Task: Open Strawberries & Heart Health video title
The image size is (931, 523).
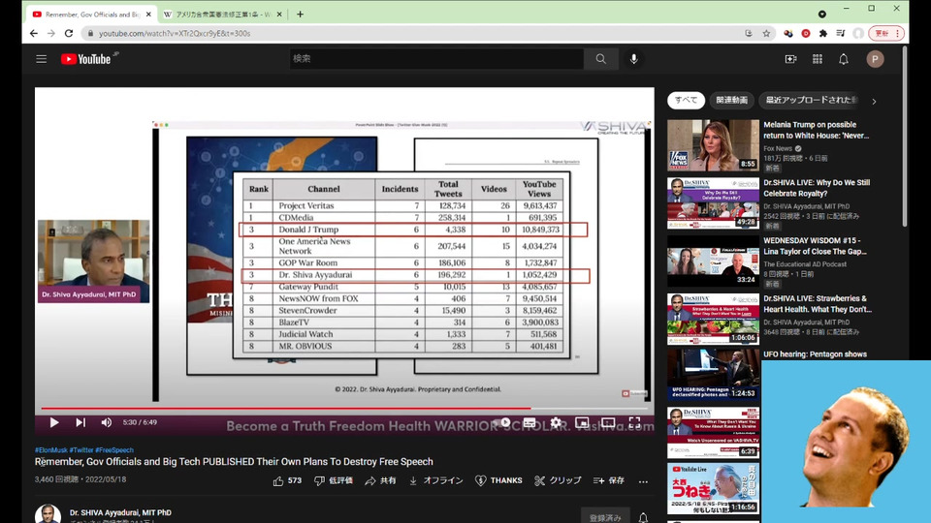Action: (x=817, y=304)
